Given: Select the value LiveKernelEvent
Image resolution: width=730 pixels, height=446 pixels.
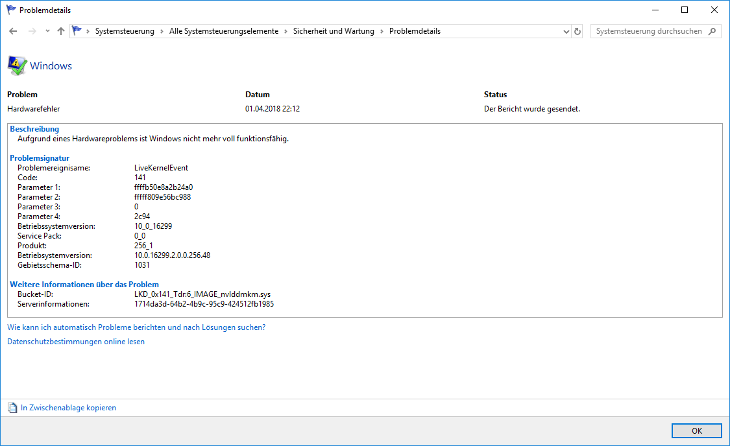Looking at the screenshot, I should (x=161, y=168).
